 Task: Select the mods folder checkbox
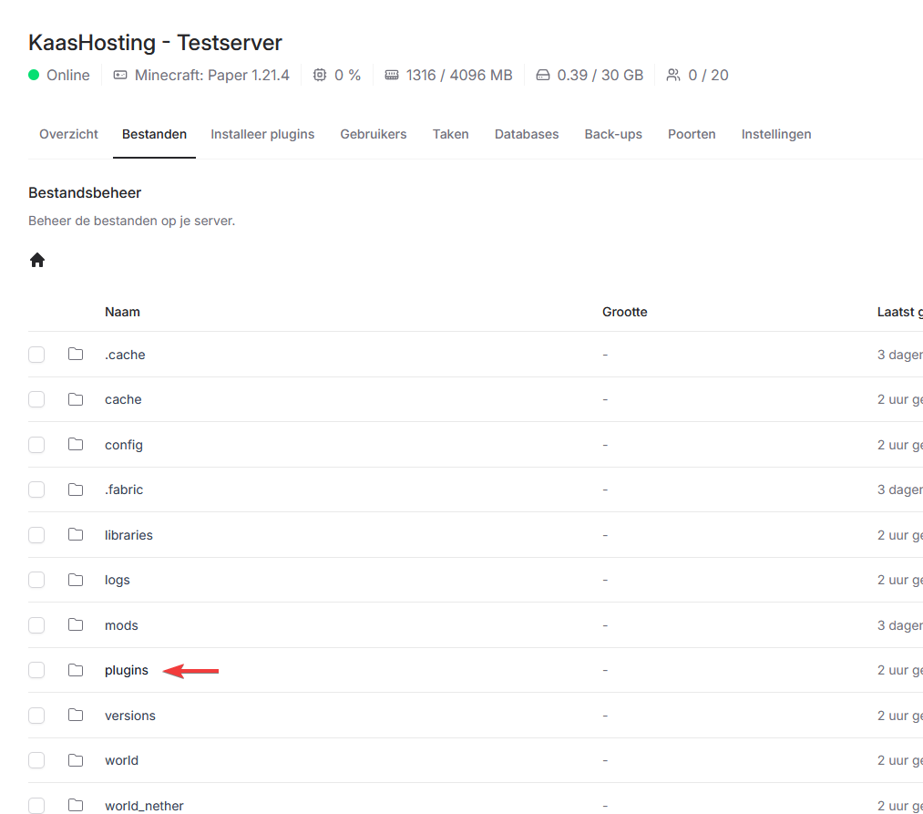(36, 625)
